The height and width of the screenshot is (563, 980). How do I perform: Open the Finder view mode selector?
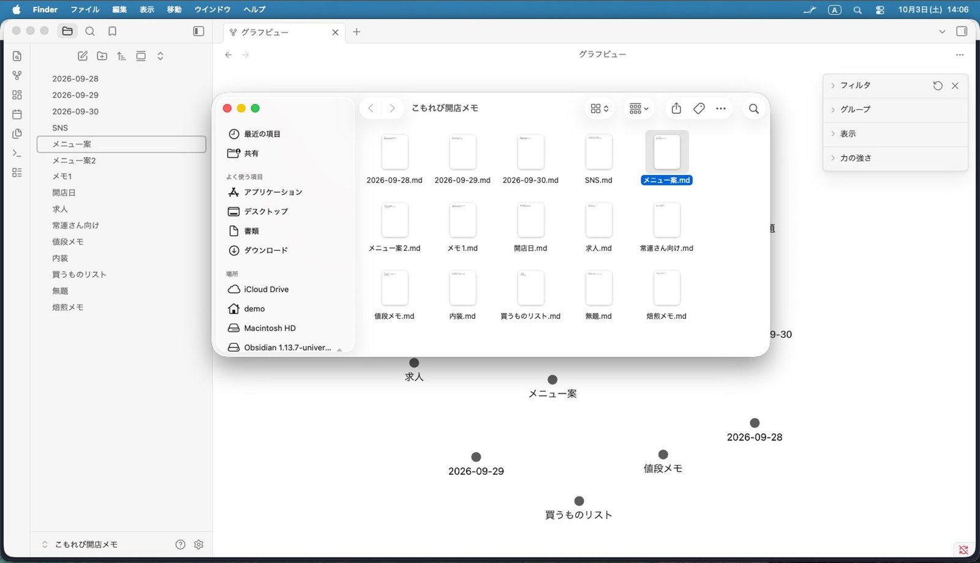point(600,109)
